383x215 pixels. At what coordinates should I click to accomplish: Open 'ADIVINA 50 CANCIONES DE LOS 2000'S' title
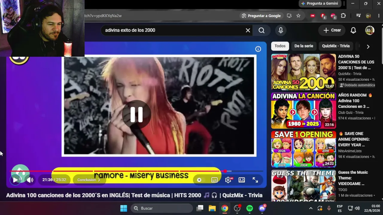[x=356, y=62]
